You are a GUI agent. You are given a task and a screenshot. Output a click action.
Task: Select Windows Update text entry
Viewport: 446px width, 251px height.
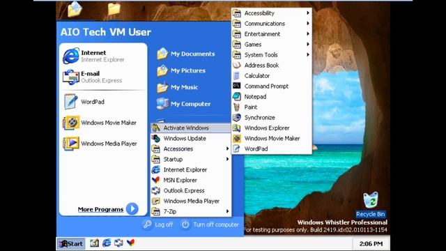185,138
